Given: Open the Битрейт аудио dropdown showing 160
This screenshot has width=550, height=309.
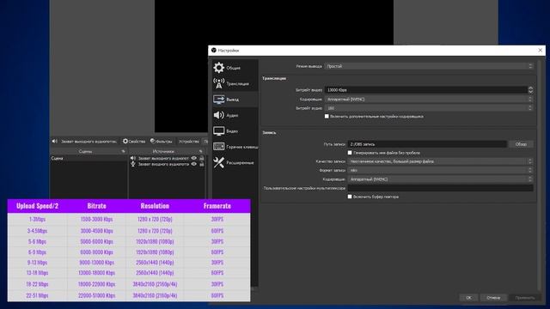Looking at the screenshot, I should coord(429,108).
